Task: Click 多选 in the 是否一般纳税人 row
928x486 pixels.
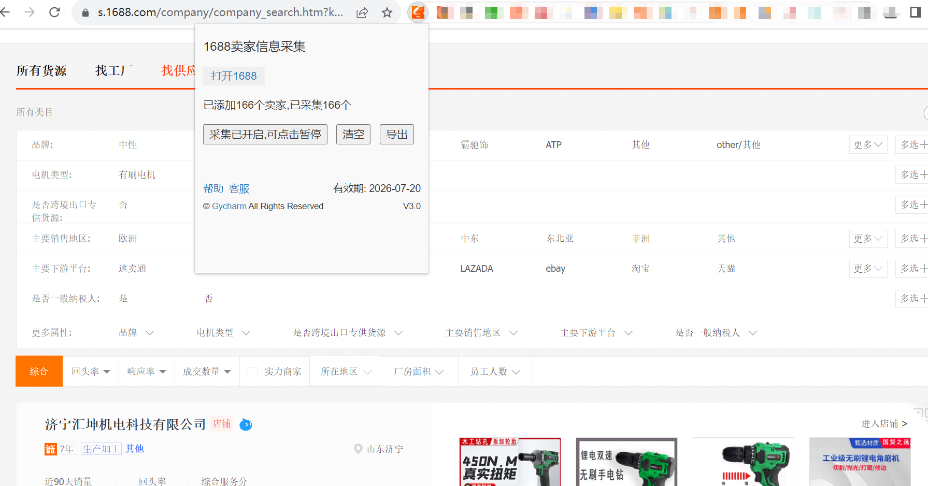Action: (912, 299)
